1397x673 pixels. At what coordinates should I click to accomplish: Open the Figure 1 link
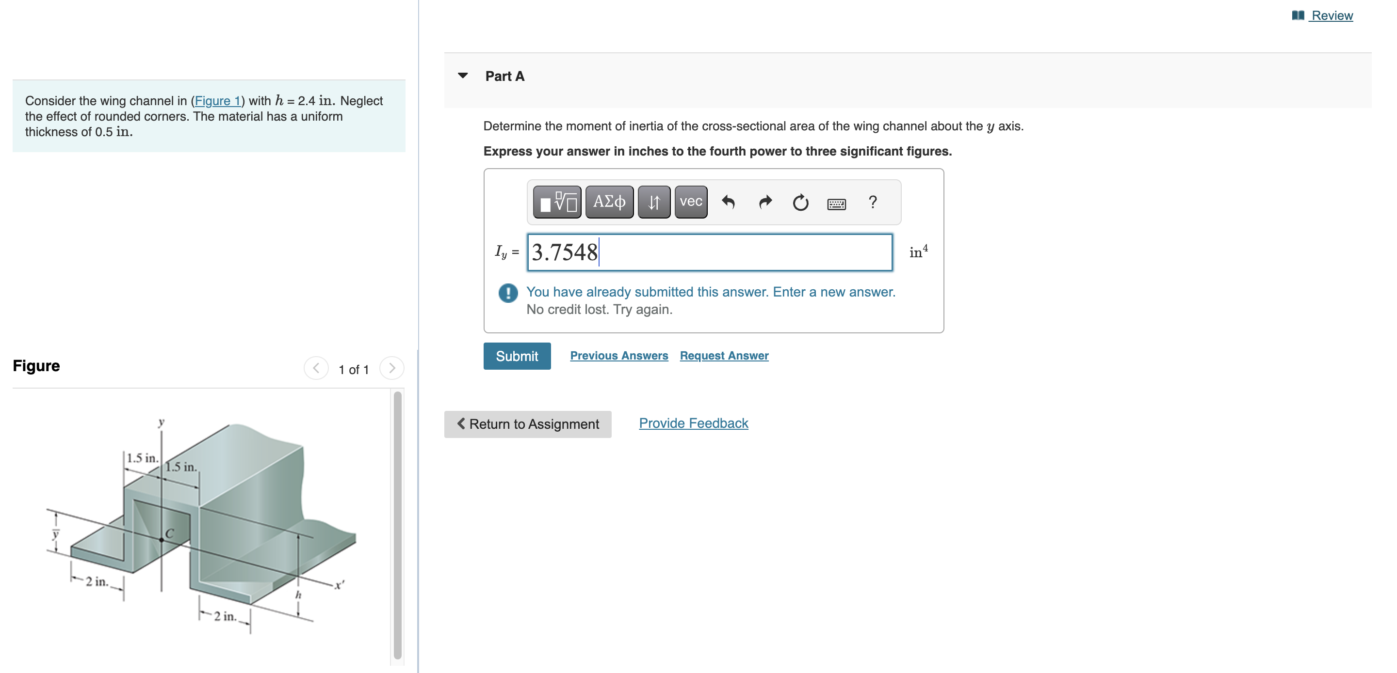click(218, 101)
